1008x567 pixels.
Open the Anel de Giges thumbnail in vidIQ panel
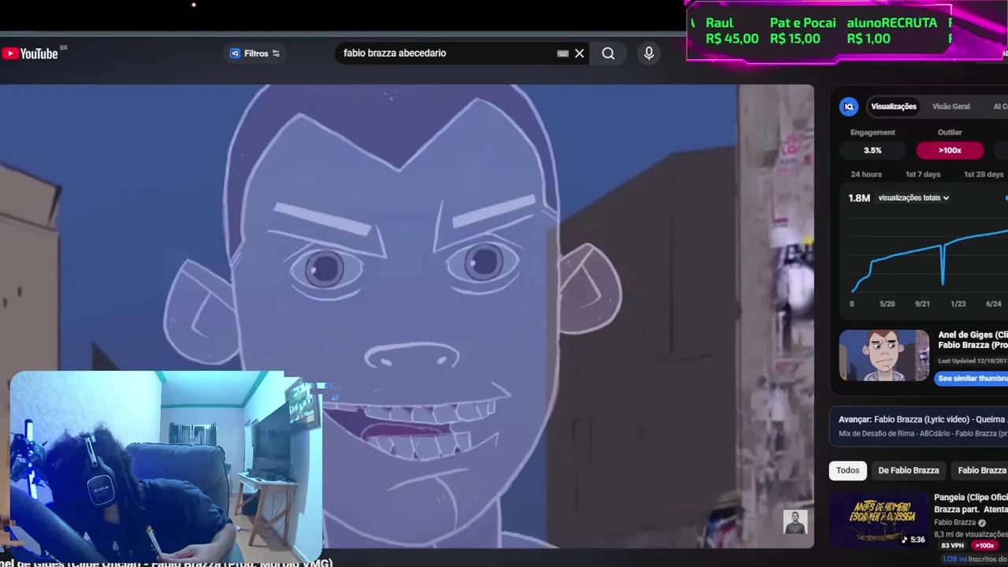coord(884,356)
